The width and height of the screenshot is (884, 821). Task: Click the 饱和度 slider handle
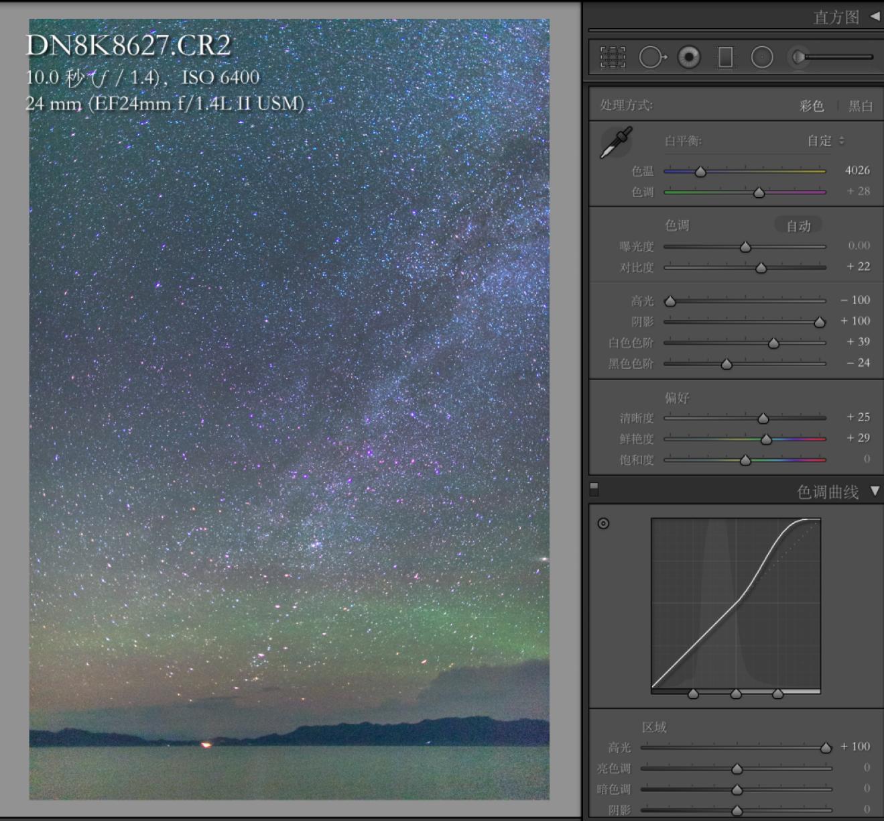pos(745,460)
